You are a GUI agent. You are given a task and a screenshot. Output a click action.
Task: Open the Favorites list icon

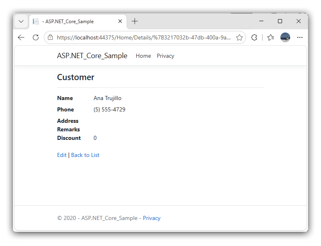click(271, 37)
